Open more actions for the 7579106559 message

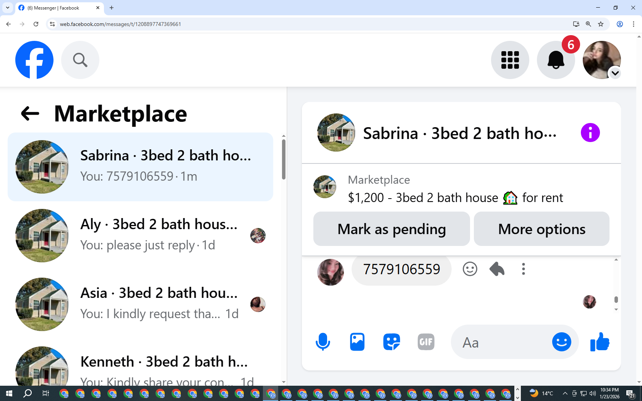tap(524, 269)
